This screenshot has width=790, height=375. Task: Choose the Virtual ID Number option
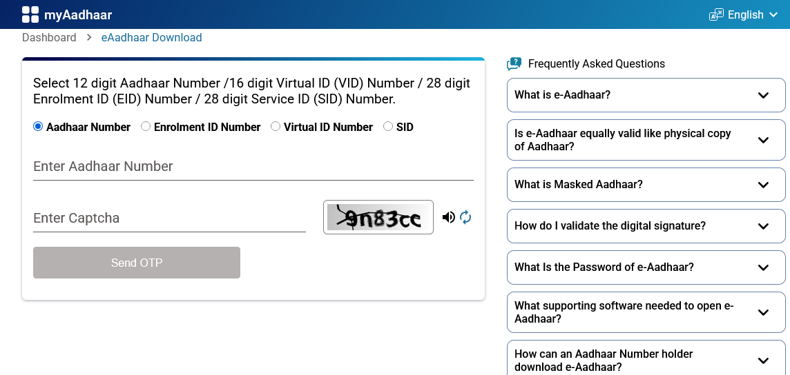point(276,127)
